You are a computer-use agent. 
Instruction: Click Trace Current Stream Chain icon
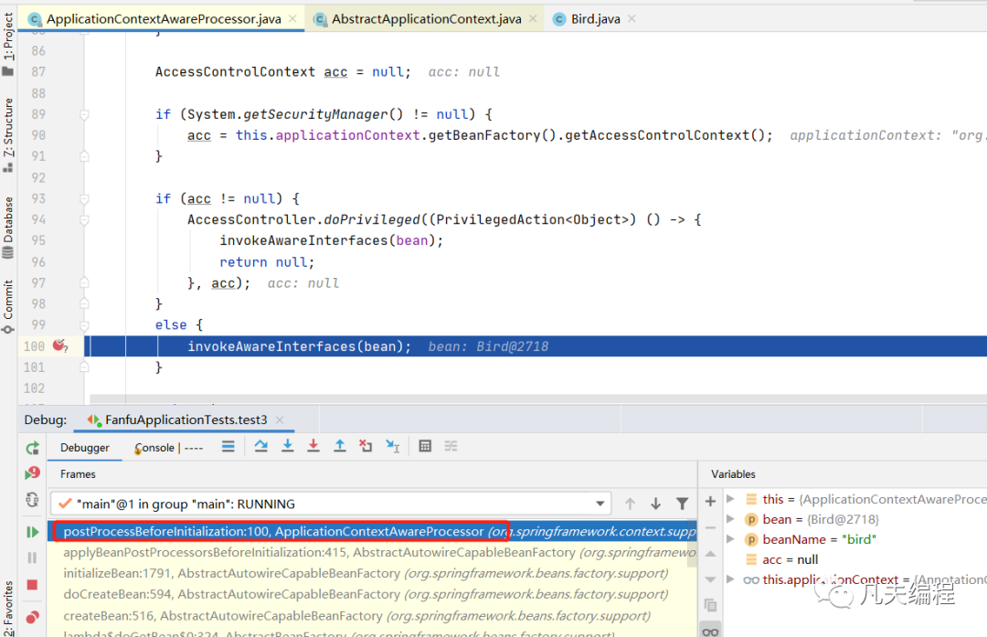pos(451,446)
